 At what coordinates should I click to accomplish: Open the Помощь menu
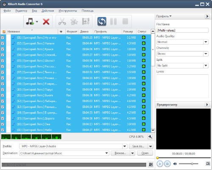point(87,11)
